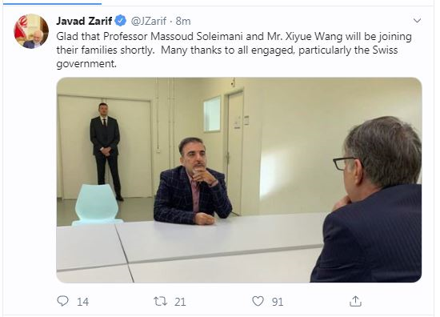Open Javad Zarif's profile avatar
440x317 pixels.
(x=31, y=31)
